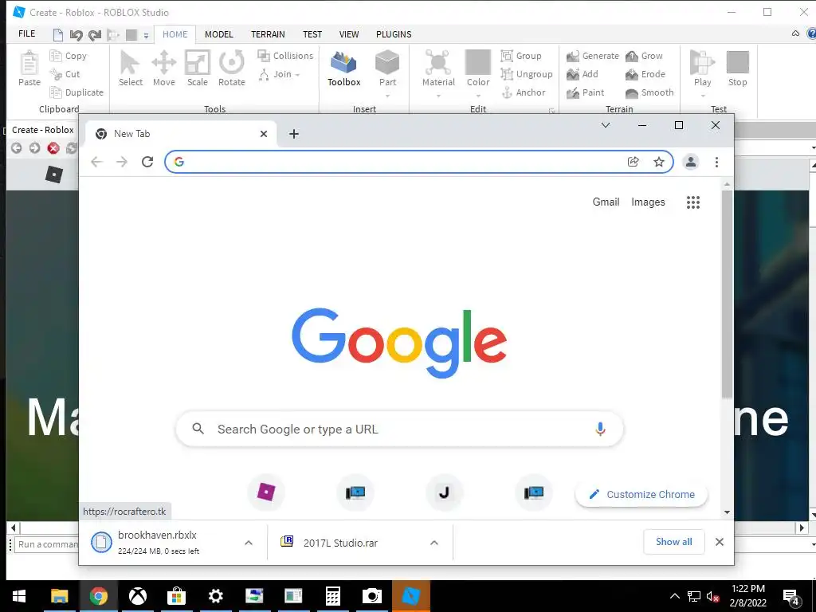
Task: Open the Play dropdown arrow
Action: [703, 96]
